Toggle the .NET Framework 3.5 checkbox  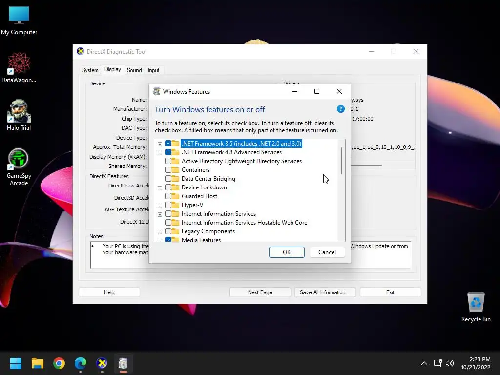click(168, 144)
